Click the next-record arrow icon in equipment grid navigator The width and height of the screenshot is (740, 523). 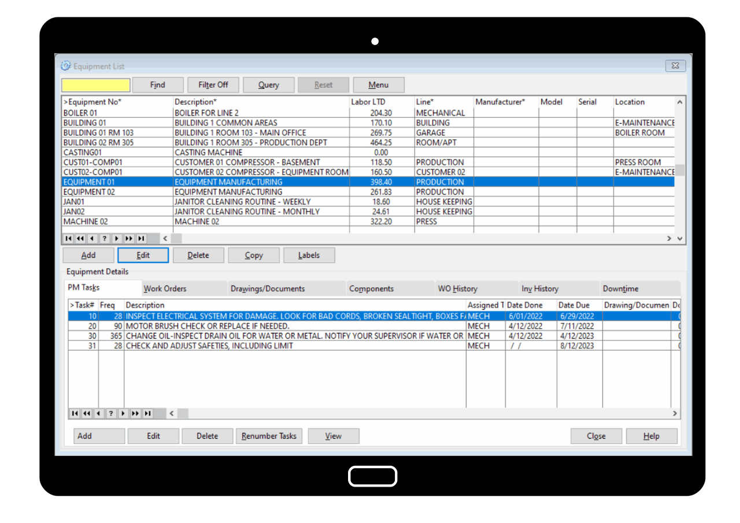pos(117,238)
